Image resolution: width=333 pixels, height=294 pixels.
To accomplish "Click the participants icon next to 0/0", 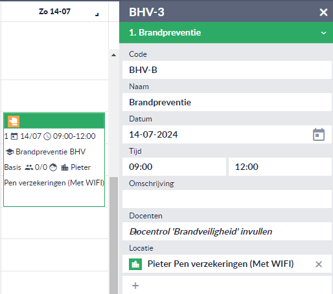I will click(29, 167).
